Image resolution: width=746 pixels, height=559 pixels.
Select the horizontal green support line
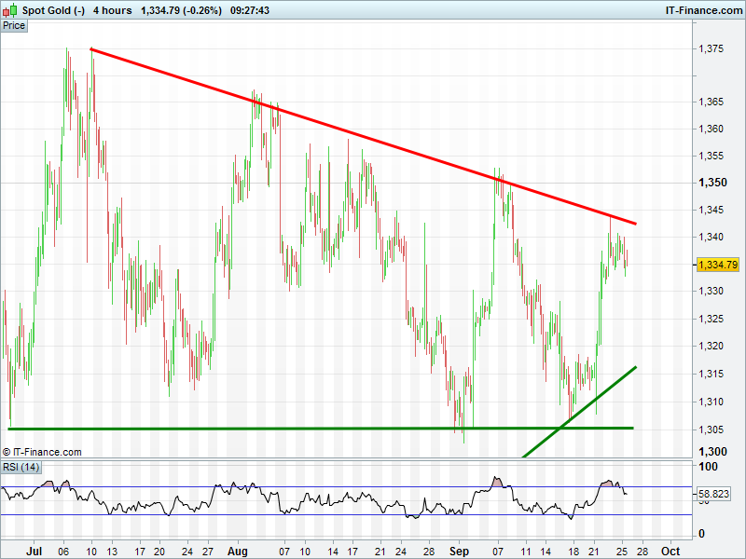pos(321,429)
